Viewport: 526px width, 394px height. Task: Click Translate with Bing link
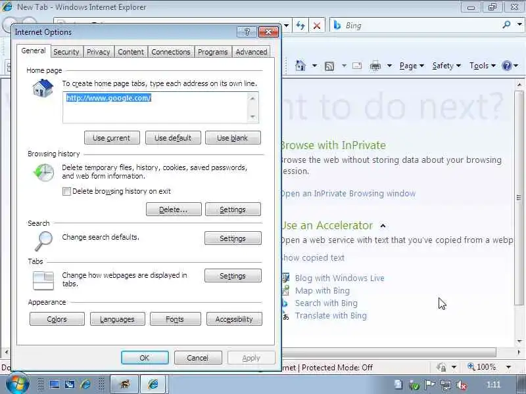pos(331,316)
